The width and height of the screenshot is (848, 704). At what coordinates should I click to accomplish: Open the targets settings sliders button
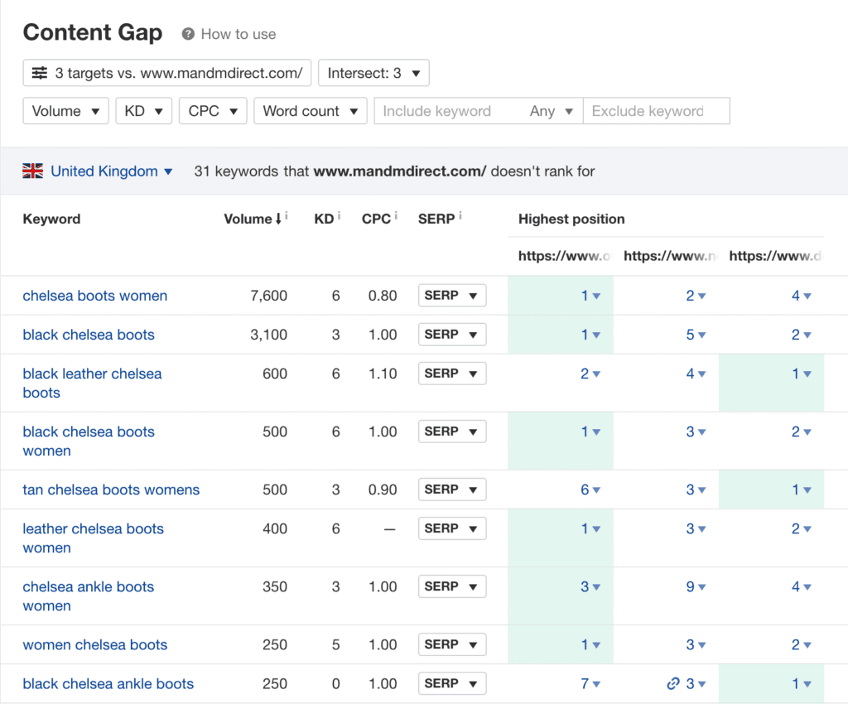pos(167,73)
